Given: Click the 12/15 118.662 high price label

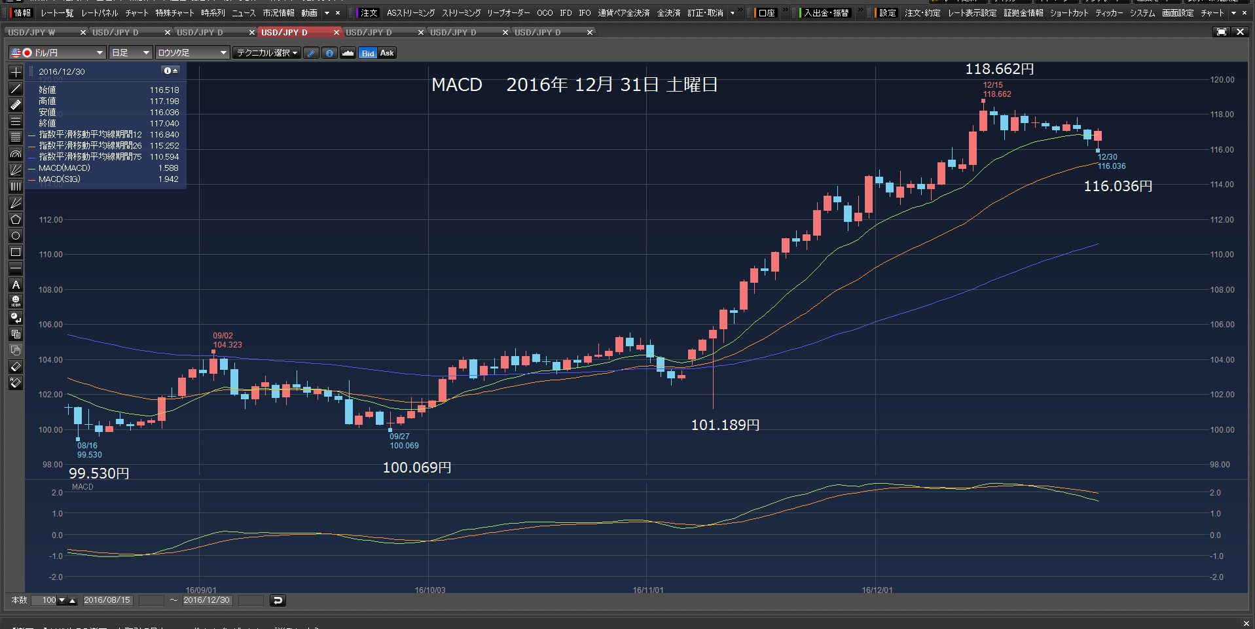Looking at the screenshot, I should pos(997,90).
